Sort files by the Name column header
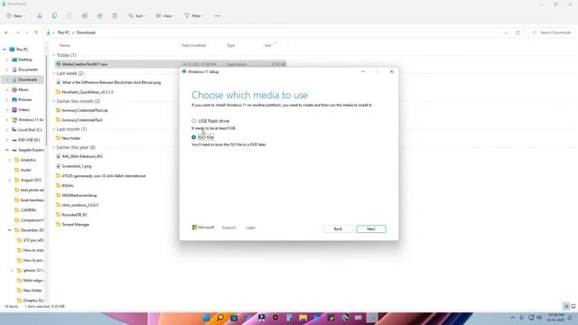This screenshot has width=578, height=325. 64,45
